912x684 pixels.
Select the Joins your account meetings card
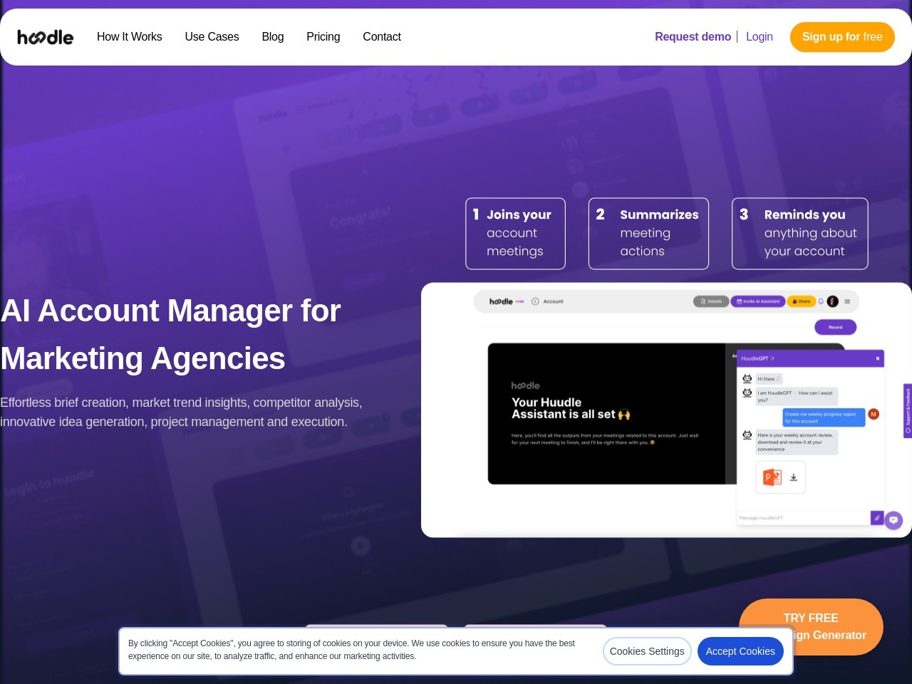click(x=515, y=234)
